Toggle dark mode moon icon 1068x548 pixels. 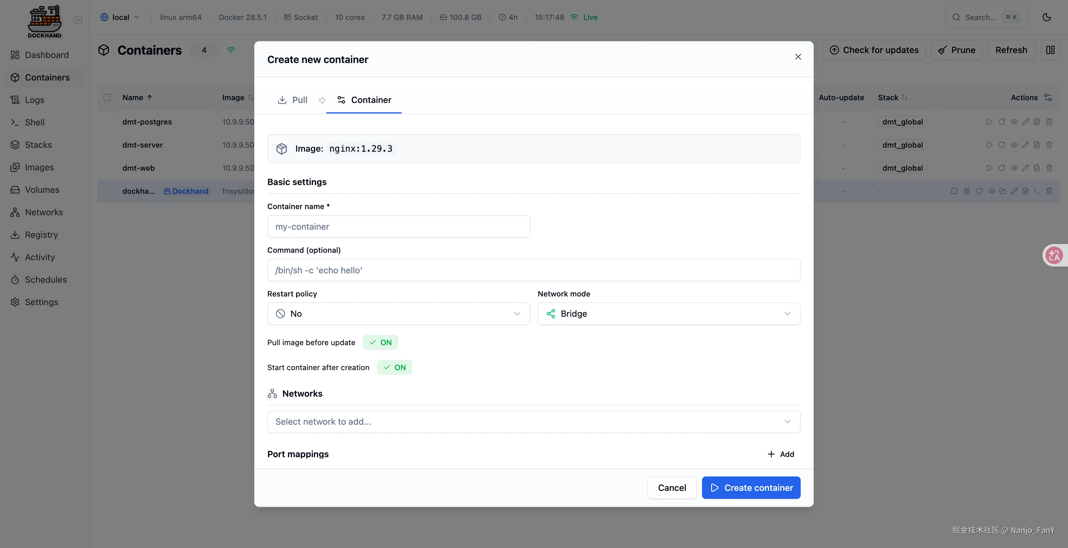1046,17
